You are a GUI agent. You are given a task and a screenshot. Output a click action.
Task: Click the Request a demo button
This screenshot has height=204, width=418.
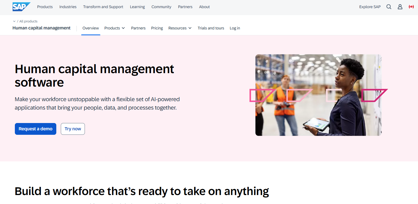click(x=35, y=129)
